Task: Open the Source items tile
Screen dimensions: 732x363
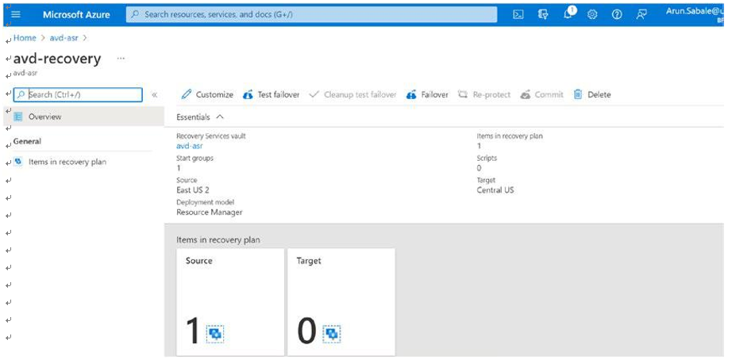Action: point(230,302)
